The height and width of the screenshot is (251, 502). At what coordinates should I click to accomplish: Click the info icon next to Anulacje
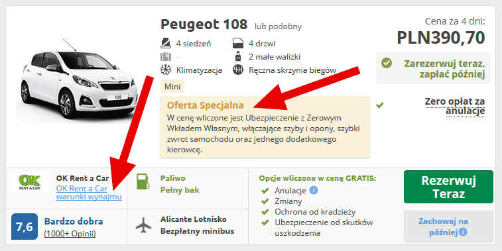pyautogui.click(x=314, y=191)
